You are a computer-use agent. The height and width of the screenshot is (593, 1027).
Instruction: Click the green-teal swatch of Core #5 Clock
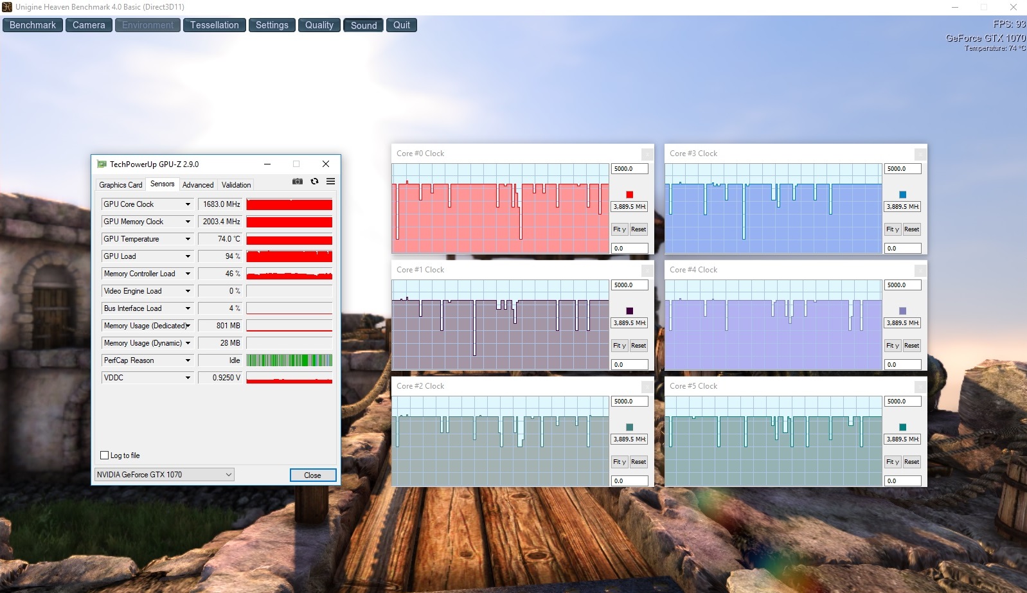[x=902, y=427]
